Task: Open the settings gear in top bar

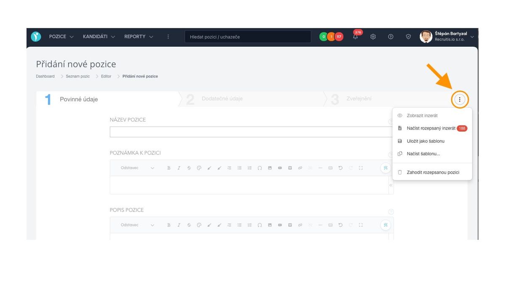Action: [x=373, y=37]
